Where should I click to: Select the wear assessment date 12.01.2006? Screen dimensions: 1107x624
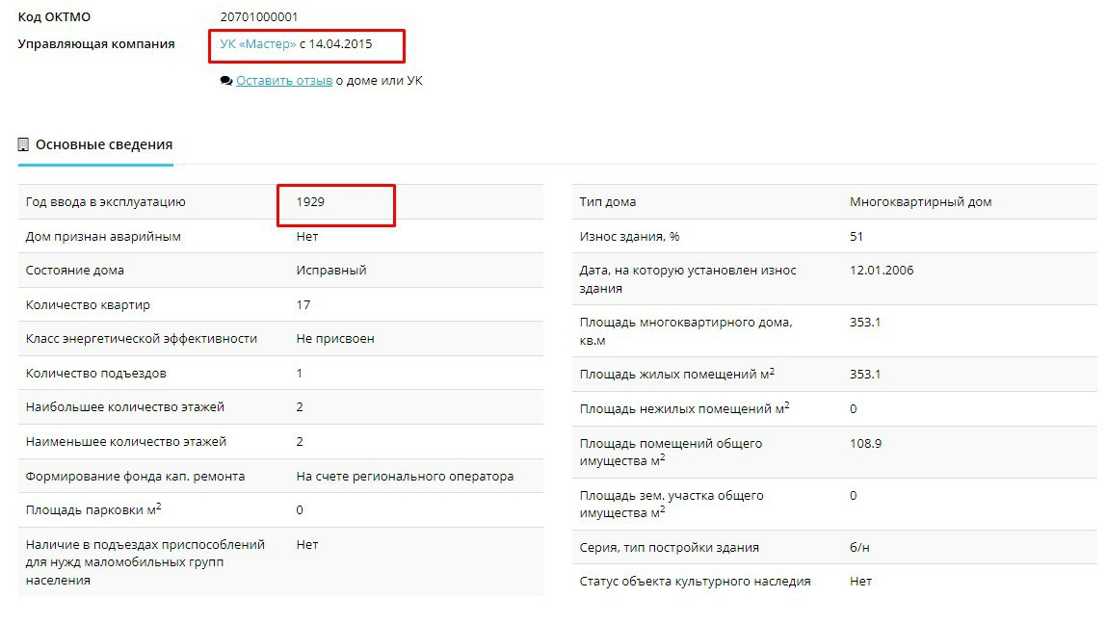[x=882, y=271]
